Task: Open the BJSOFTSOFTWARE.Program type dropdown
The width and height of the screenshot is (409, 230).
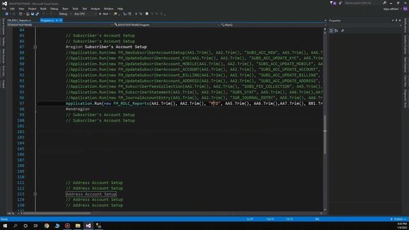Action: (166, 25)
